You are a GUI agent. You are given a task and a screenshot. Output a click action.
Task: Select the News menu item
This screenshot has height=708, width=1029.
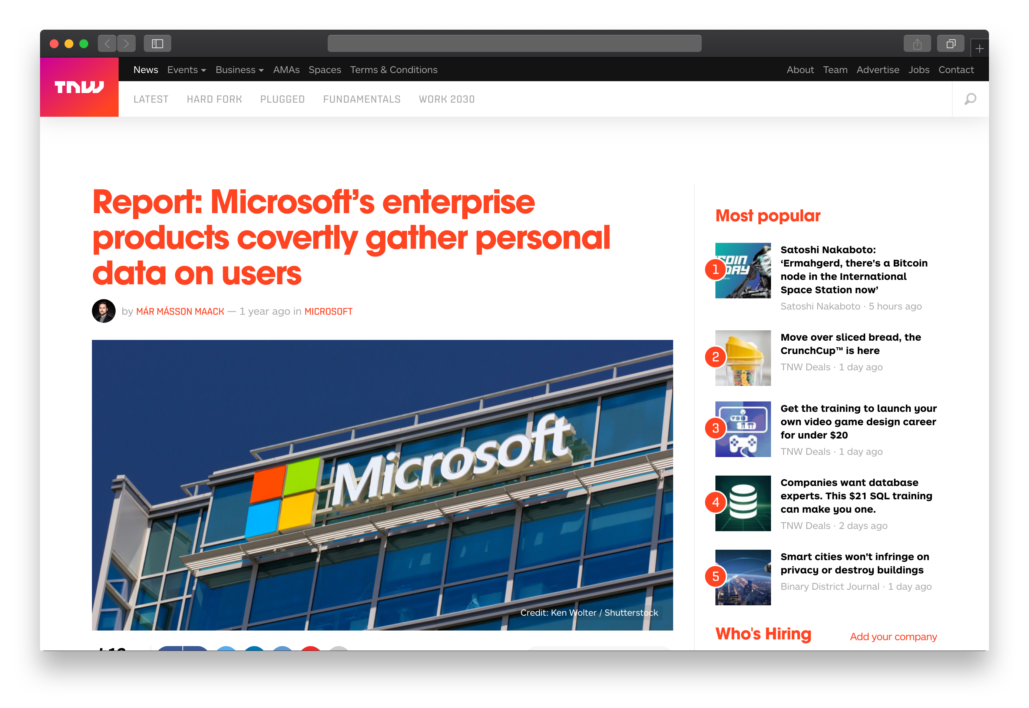tap(145, 70)
